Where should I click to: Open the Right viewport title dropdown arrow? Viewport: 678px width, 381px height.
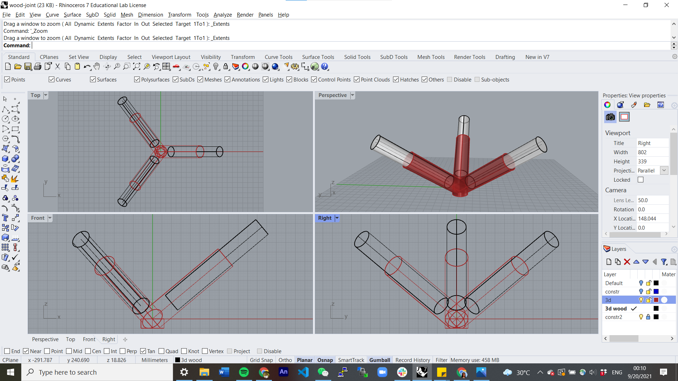coord(337,218)
